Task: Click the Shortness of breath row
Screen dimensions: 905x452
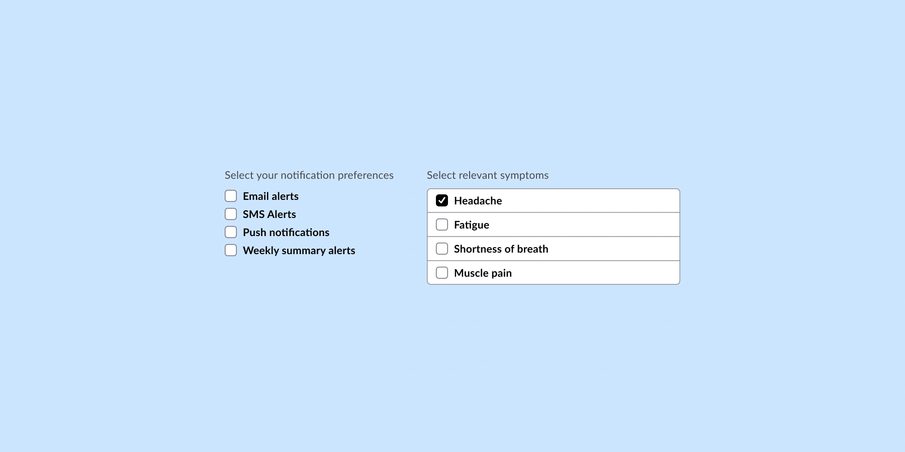Action: 553,249
